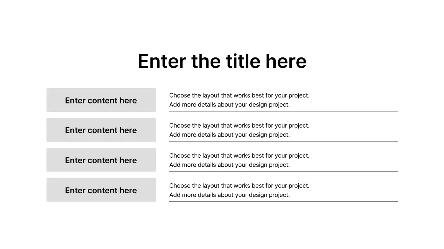Image resolution: width=444 pixels, height=249 pixels.
Task: Click the "Enter the title here" heading
Action: click(x=222, y=61)
